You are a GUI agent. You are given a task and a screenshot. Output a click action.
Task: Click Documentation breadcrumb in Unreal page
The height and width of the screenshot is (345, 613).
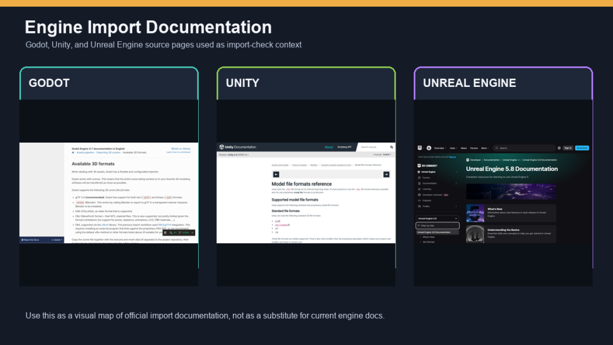[x=491, y=160]
